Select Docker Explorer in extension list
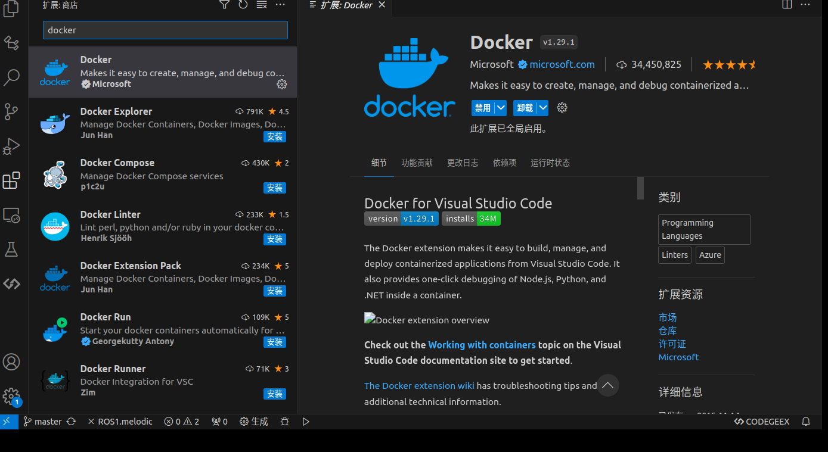 163,123
